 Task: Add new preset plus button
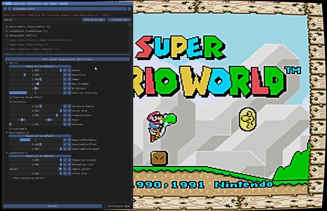point(129,9)
